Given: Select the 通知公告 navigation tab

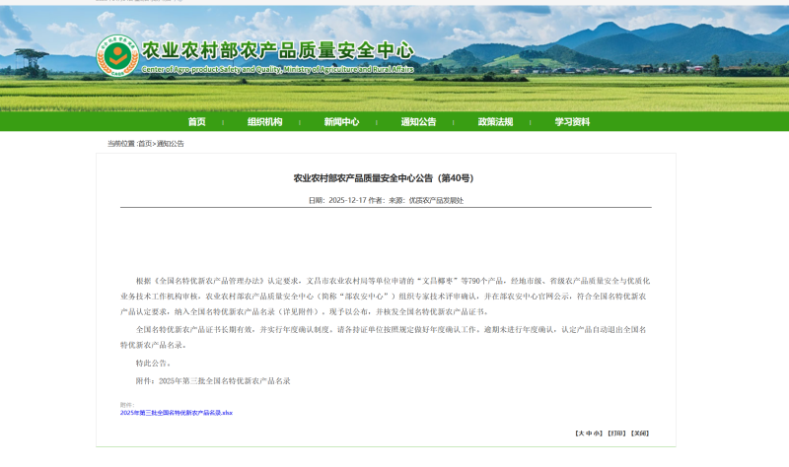Looking at the screenshot, I should [418, 122].
